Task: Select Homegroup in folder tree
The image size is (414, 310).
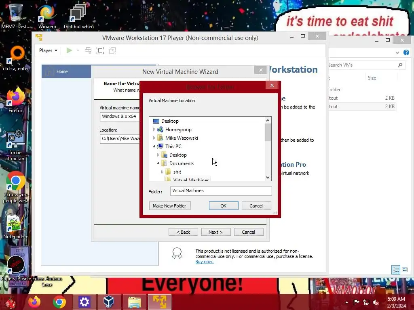Action: click(178, 130)
